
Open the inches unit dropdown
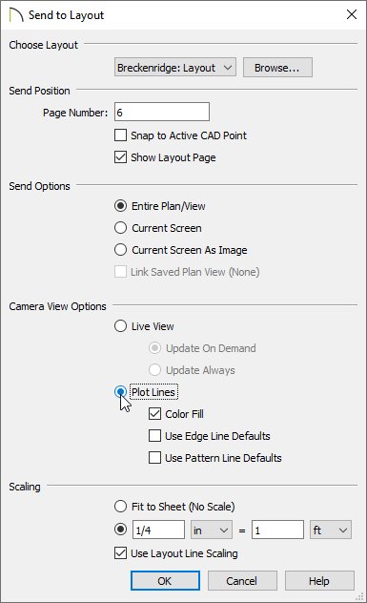(x=212, y=530)
